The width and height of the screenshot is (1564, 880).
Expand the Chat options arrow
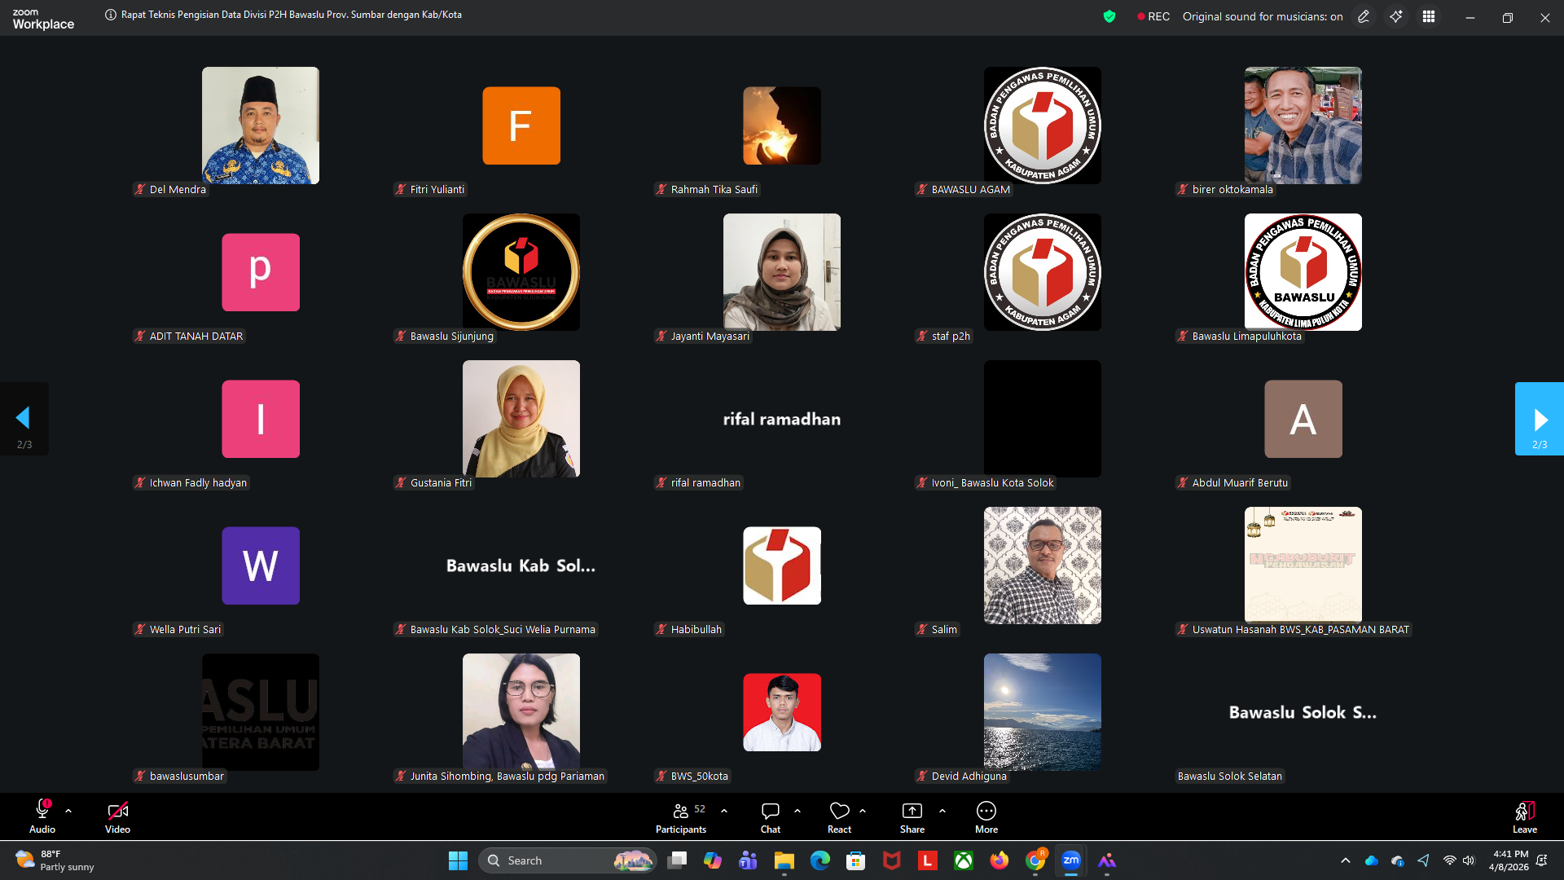coord(797,811)
